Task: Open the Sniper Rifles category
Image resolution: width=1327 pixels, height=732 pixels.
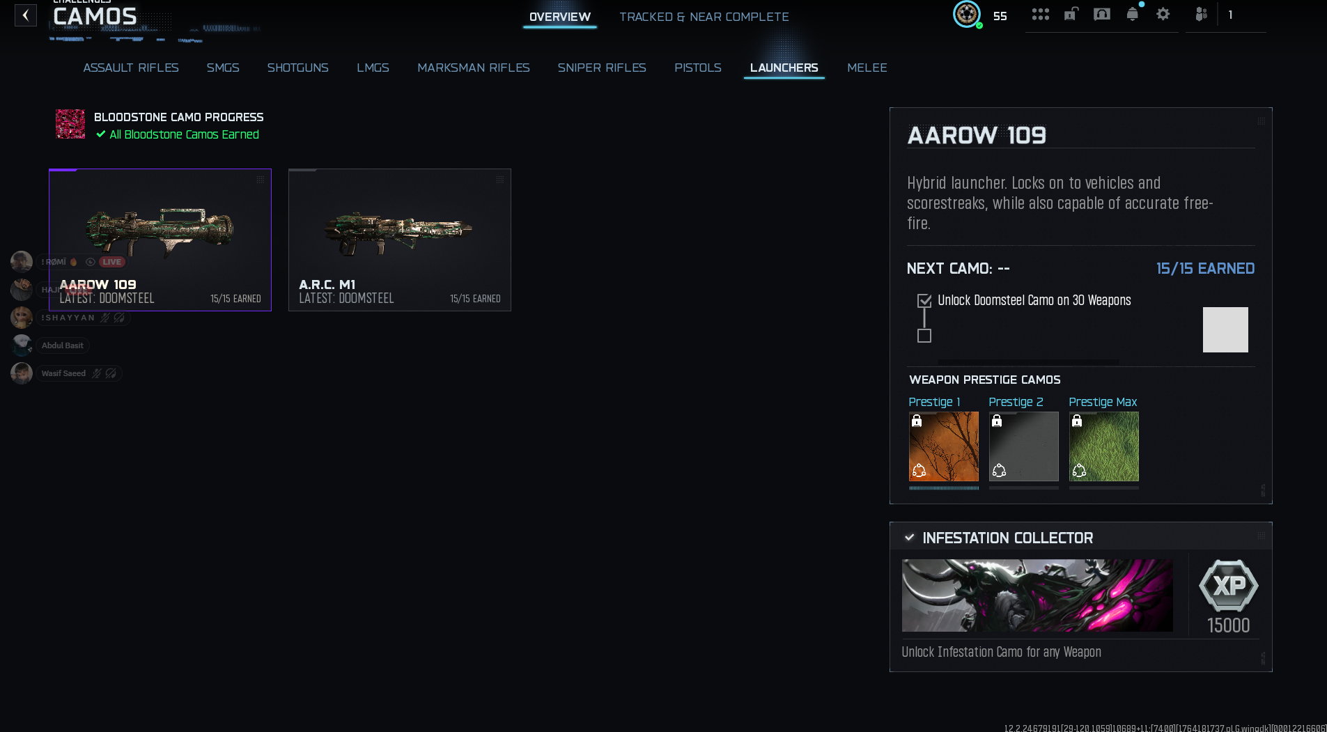Action: [602, 68]
